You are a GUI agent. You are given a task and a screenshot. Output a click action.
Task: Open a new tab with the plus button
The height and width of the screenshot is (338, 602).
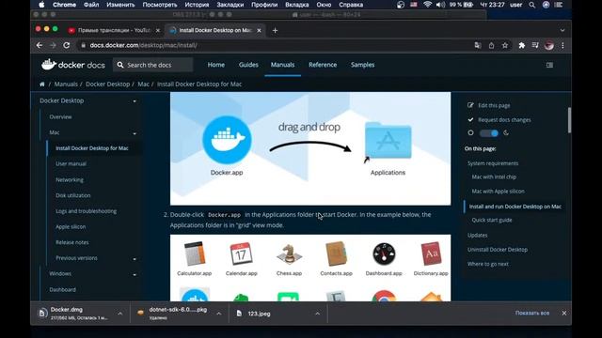(x=275, y=30)
